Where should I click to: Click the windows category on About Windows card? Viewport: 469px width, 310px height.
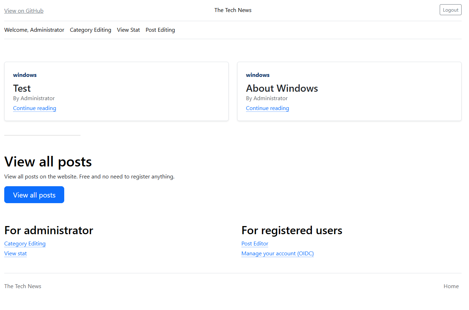point(258,75)
